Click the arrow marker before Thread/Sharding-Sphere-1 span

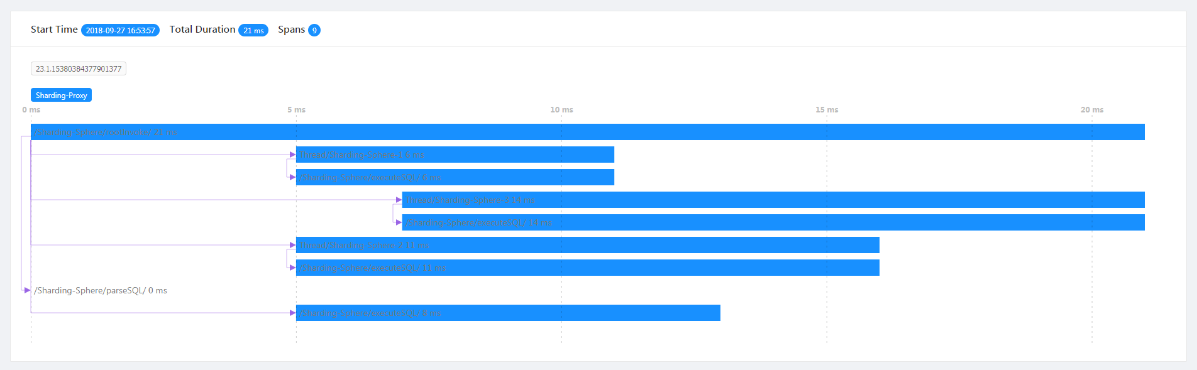[x=292, y=155]
